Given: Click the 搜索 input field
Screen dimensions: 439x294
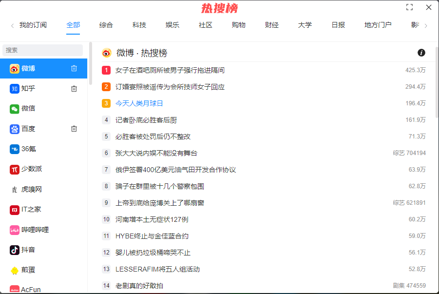Looking at the screenshot, I should point(42,50).
